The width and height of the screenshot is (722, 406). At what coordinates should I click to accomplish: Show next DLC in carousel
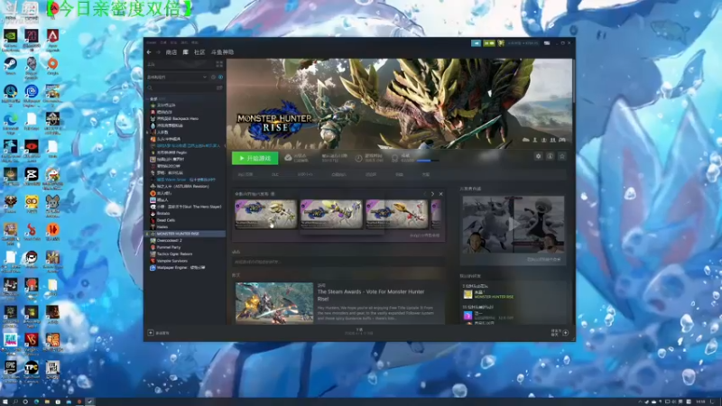point(432,194)
